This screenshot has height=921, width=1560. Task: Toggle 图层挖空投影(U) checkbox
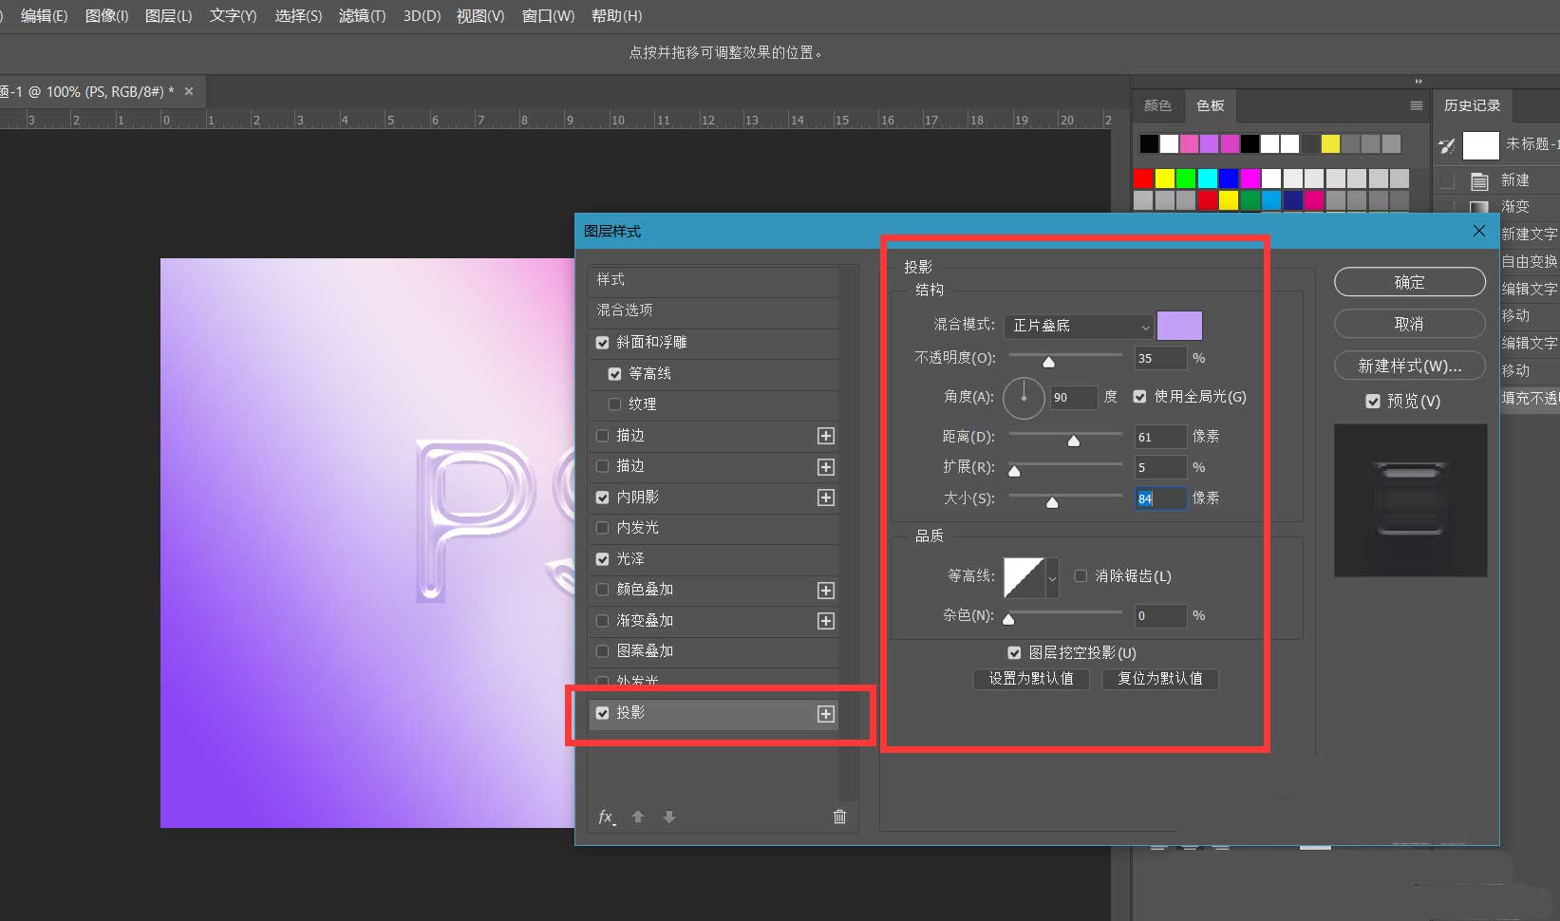pos(1014,653)
